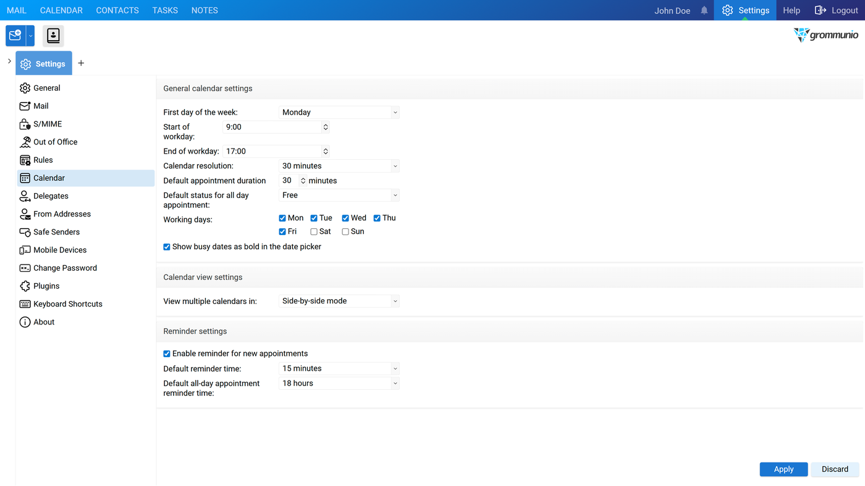Open View multiple calendars in dropdown
This screenshot has width=865, height=486.
[339, 301]
